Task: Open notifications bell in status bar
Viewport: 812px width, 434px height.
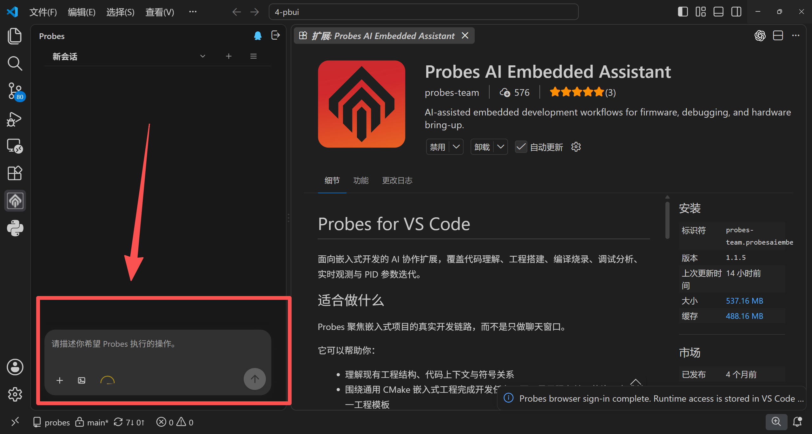Action: click(797, 422)
